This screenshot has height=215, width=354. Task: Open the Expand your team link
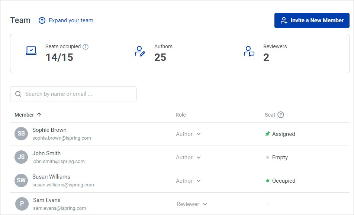click(71, 20)
